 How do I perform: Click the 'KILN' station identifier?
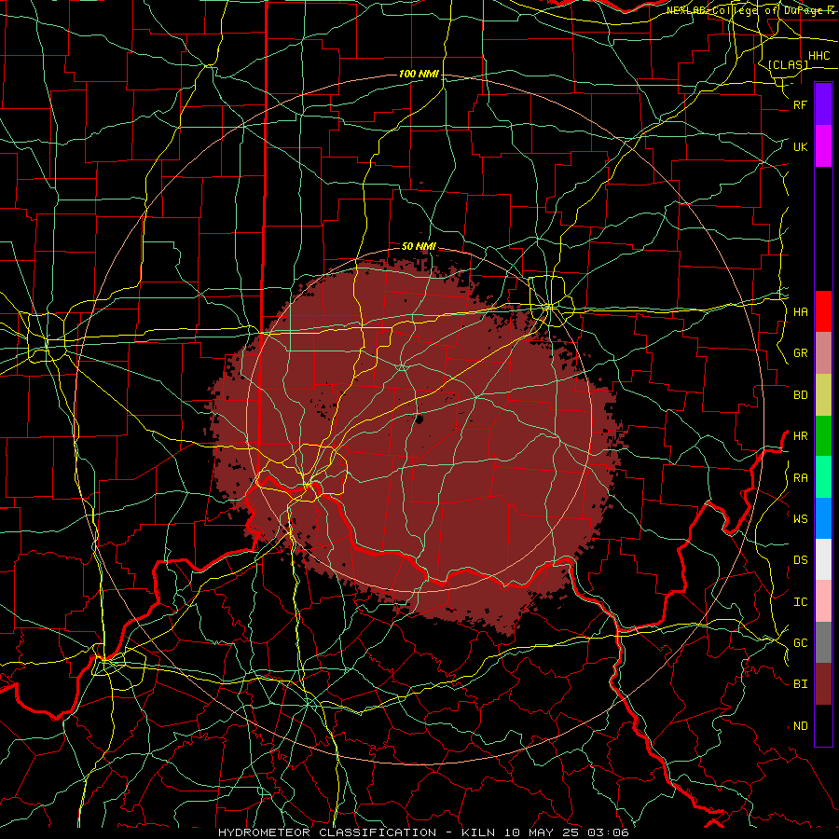pos(478,832)
